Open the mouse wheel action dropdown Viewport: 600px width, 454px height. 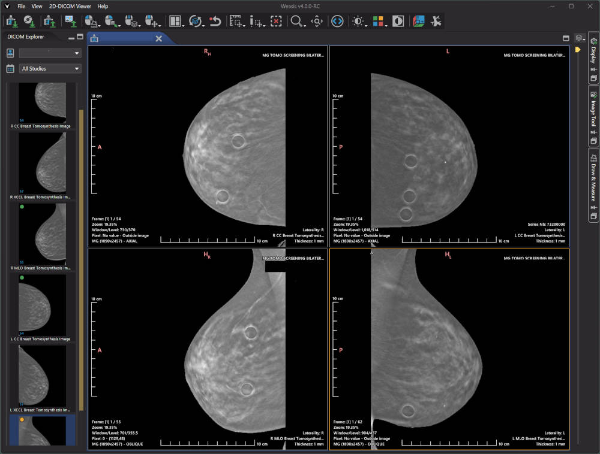[x=133, y=22]
